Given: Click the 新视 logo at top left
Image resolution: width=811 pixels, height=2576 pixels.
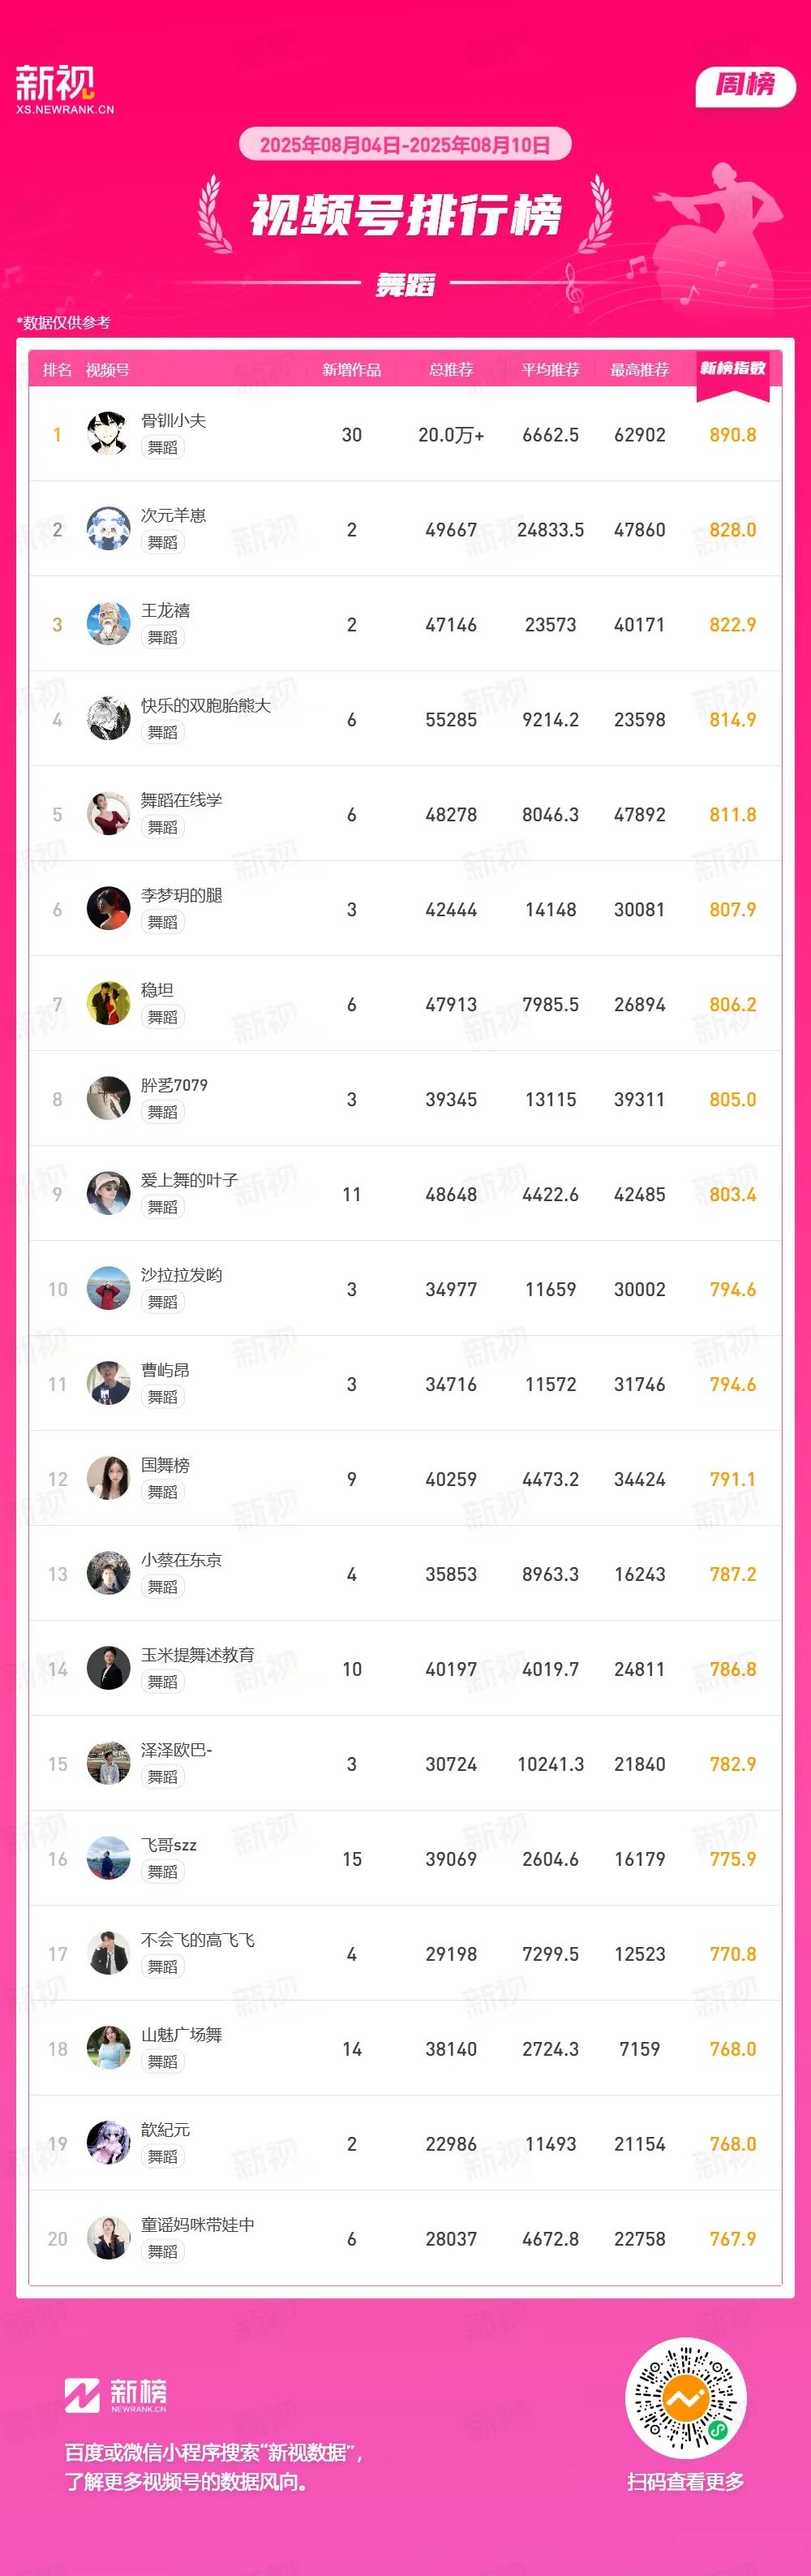Looking at the screenshot, I should tap(64, 89).
